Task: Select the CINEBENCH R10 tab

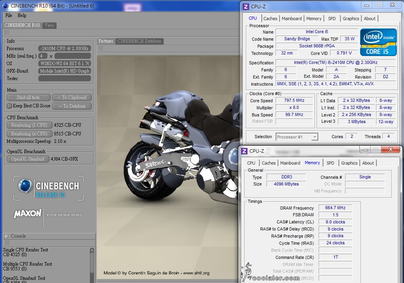Action: [x=22, y=25]
